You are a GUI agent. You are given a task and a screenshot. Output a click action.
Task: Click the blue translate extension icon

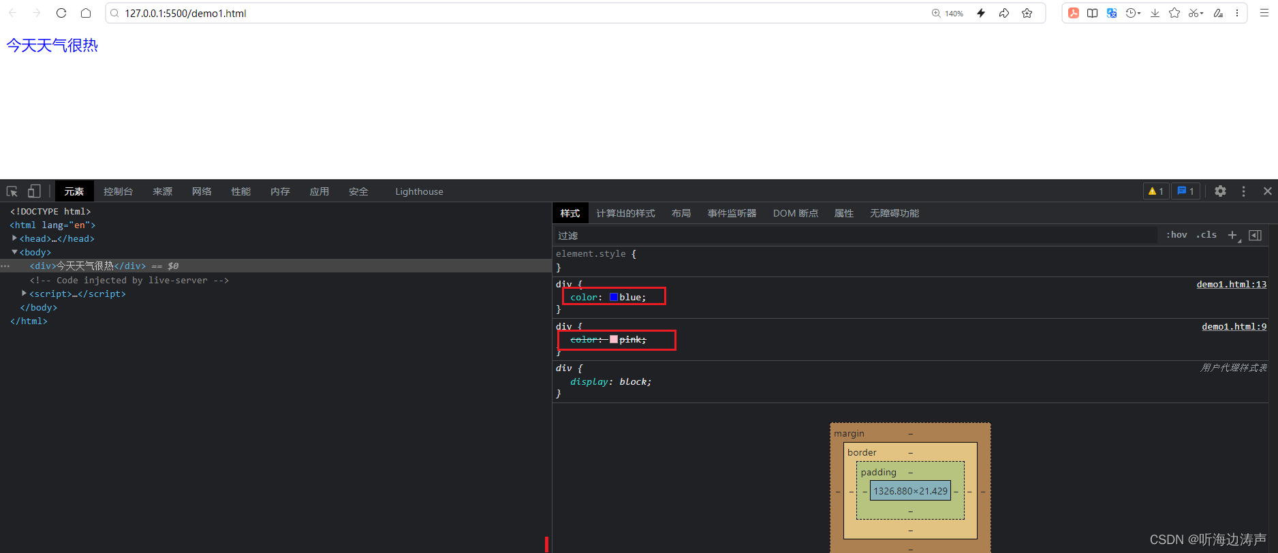tap(1112, 13)
